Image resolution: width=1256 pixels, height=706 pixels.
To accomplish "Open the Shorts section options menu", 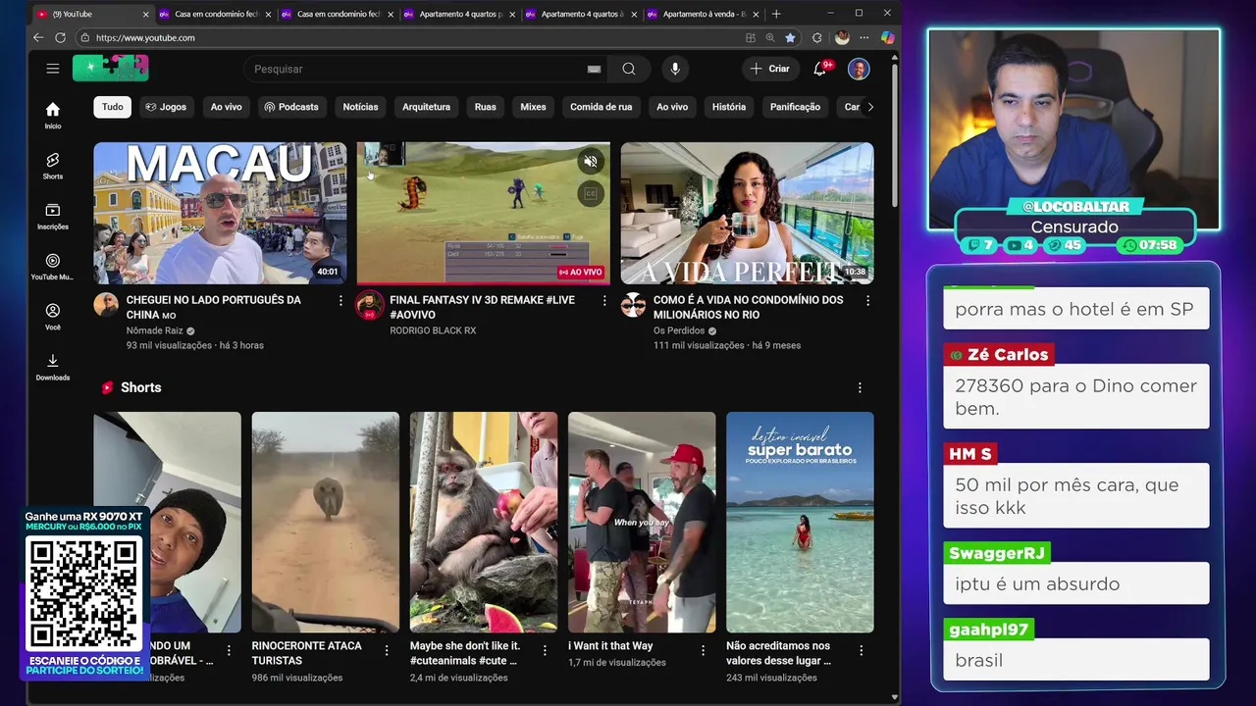I will pos(860,387).
